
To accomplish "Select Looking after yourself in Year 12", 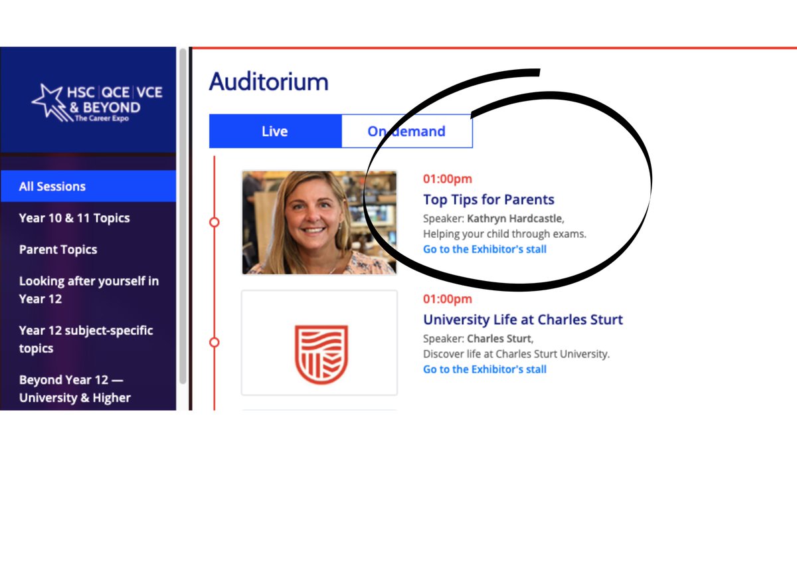I will [x=89, y=290].
